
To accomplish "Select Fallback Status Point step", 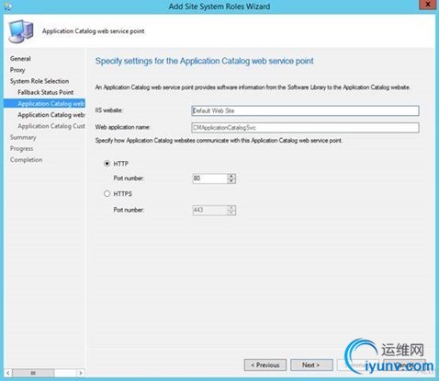I will (46, 92).
